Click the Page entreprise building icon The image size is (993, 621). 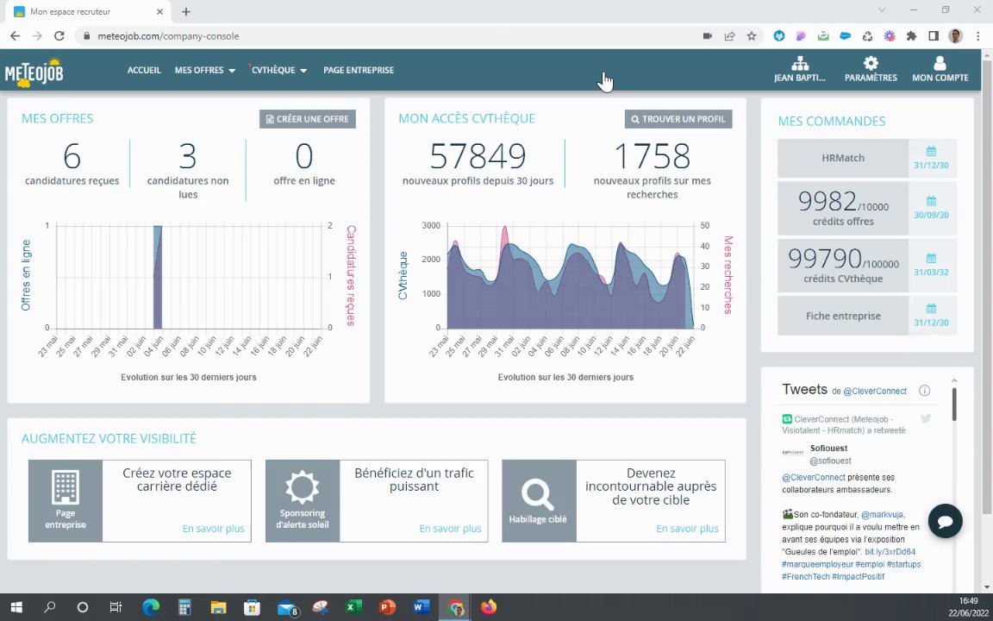coord(66,487)
